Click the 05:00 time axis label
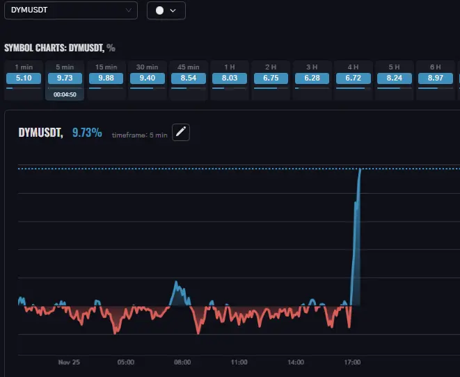460x377 pixels. point(126,362)
